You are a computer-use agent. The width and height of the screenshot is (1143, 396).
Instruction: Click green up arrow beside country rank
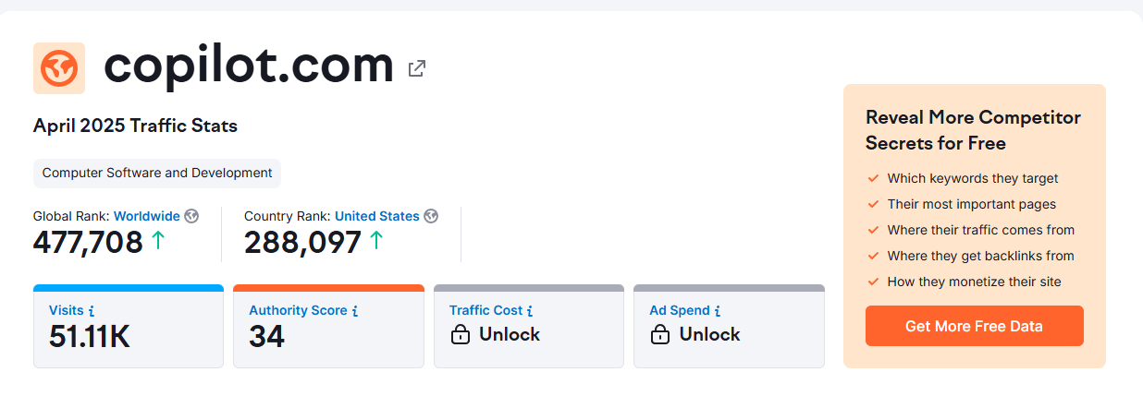click(x=376, y=241)
